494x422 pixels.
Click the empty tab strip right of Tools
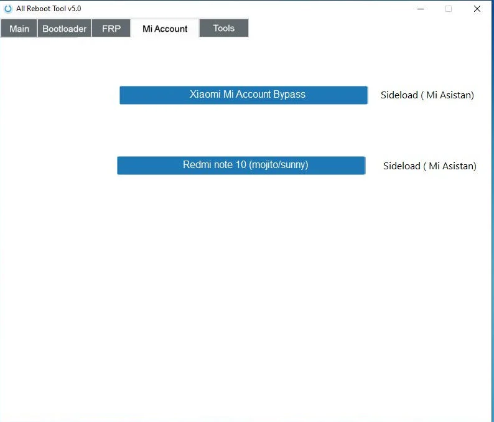pos(367,29)
